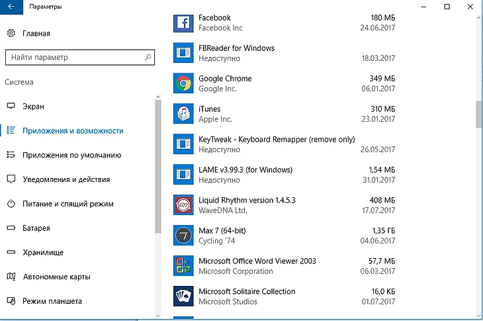Select the KeyTweak Keyboard Remapper entry

[x=277, y=144]
